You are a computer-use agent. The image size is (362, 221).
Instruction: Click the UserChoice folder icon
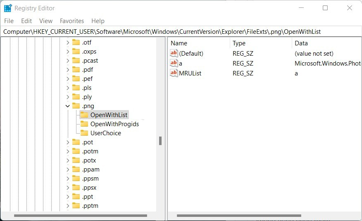(84, 133)
